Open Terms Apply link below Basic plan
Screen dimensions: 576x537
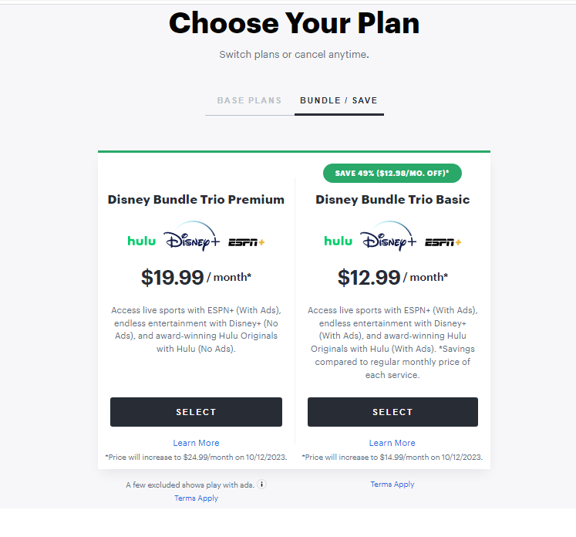(x=392, y=485)
